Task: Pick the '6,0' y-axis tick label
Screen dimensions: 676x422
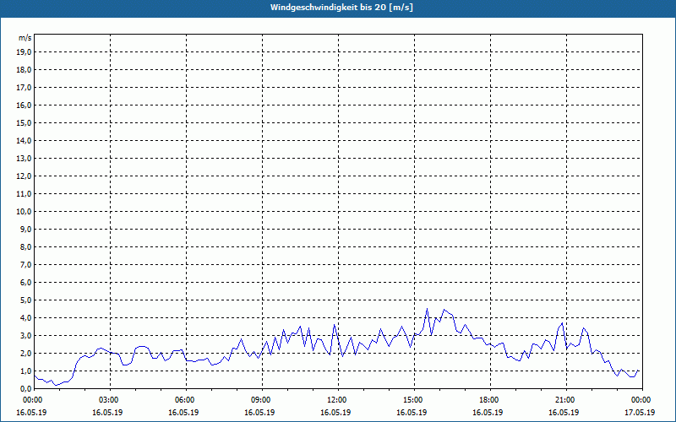Action: [26, 283]
